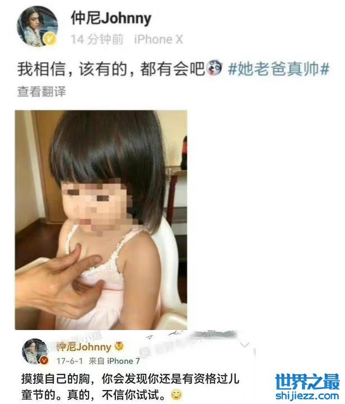Click the smiley emoji ending the lower post
Image resolution: width=345 pixels, height=404 pixels.
tap(176, 394)
